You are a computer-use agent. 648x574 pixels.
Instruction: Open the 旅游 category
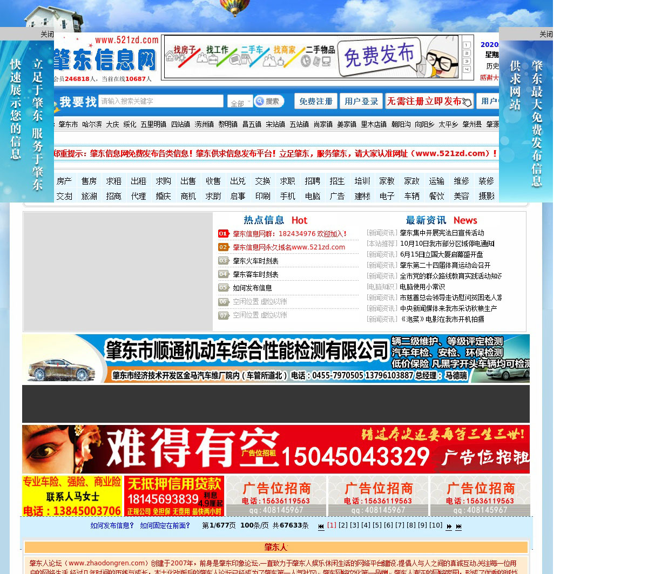(89, 196)
